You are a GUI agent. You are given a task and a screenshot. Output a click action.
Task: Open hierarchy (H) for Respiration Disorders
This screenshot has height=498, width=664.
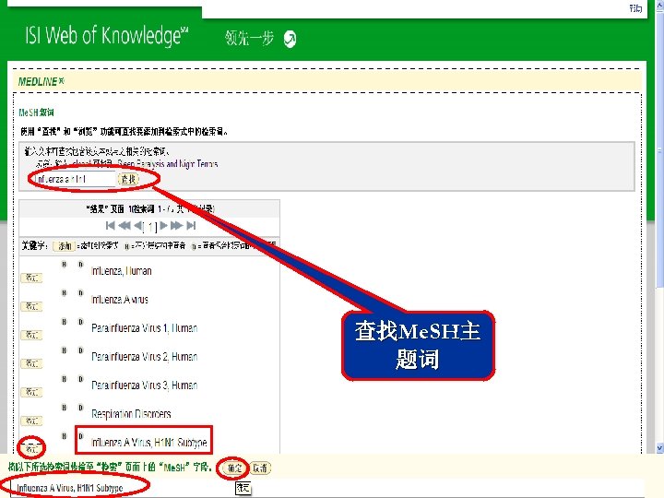pyautogui.click(x=65, y=408)
